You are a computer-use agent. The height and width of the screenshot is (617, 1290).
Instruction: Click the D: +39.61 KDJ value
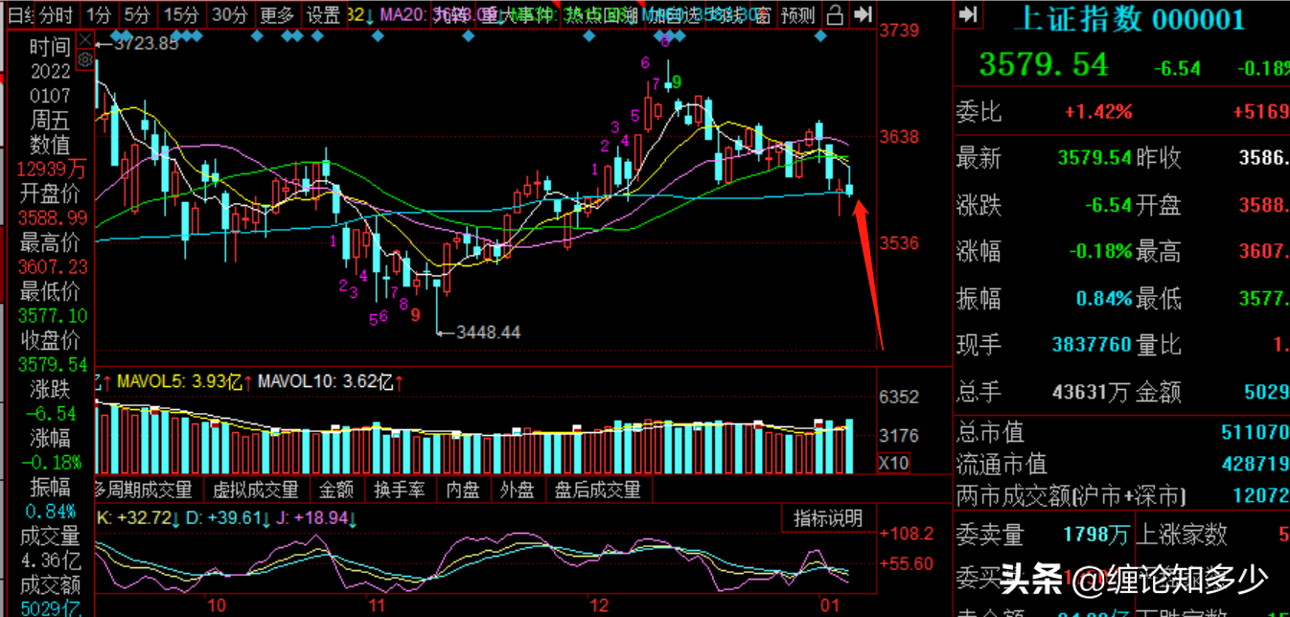224,519
